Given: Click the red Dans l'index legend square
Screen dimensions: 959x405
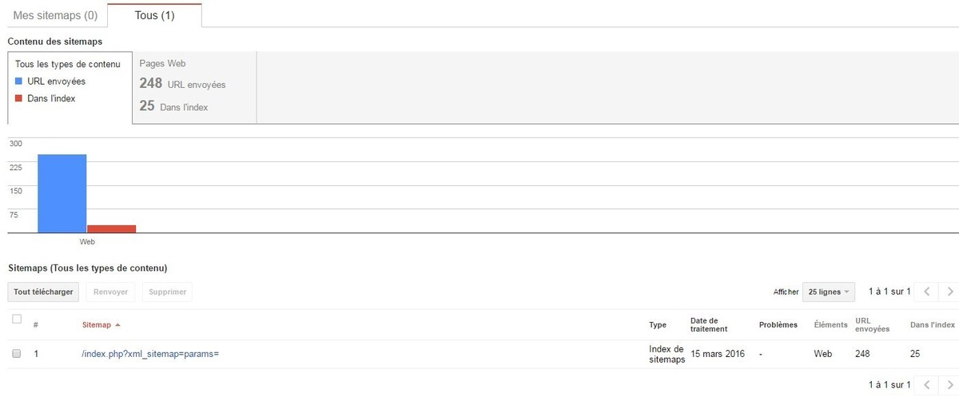Looking at the screenshot, I should (x=19, y=98).
